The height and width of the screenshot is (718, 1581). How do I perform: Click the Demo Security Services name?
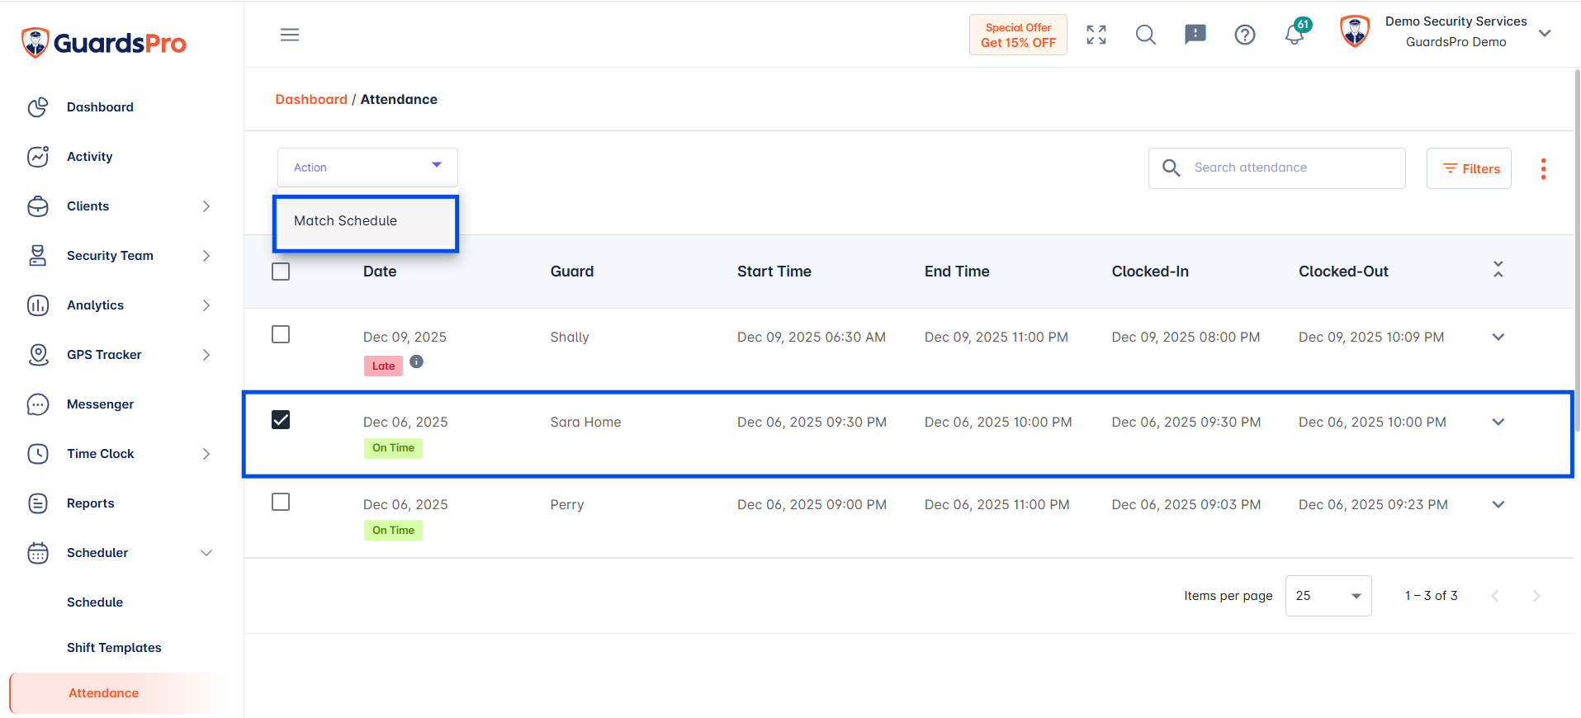tap(1456, 21)
